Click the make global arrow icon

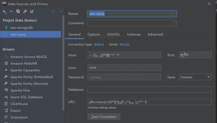[x=32, y=11]
